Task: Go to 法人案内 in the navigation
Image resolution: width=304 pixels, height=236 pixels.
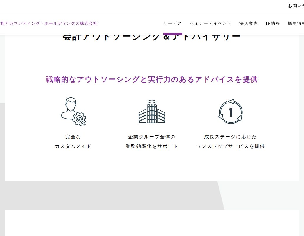Action: point(249,24)
